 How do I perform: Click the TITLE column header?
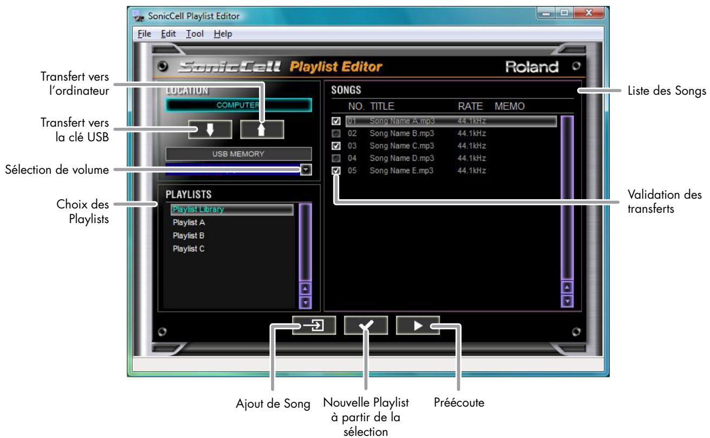coord(382,106)
